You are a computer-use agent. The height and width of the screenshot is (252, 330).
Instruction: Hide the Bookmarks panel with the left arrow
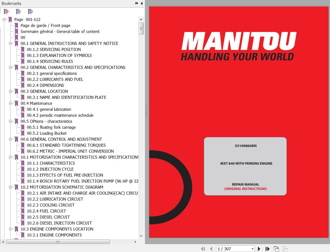point(142,3)
